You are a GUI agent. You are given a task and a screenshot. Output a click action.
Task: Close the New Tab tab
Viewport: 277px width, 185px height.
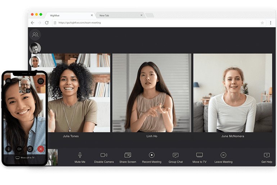[141, 15]
